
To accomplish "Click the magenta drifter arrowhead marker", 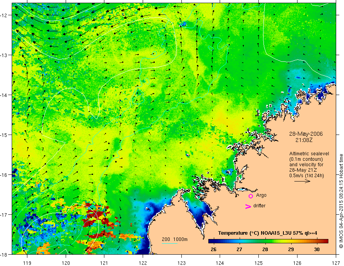I will pyautogui.click(x=248, y=206).
